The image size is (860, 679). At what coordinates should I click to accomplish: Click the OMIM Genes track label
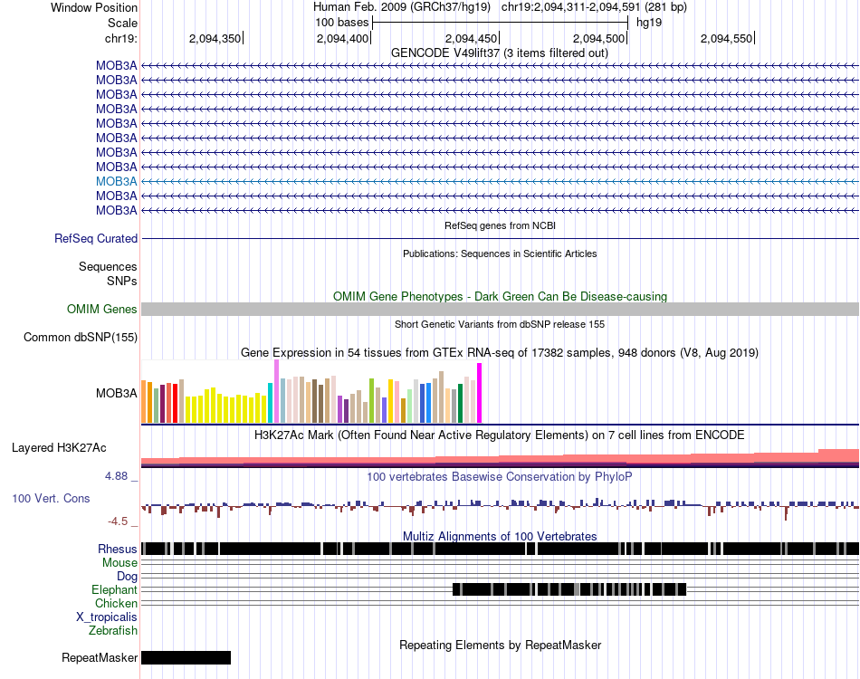[102, 309]
